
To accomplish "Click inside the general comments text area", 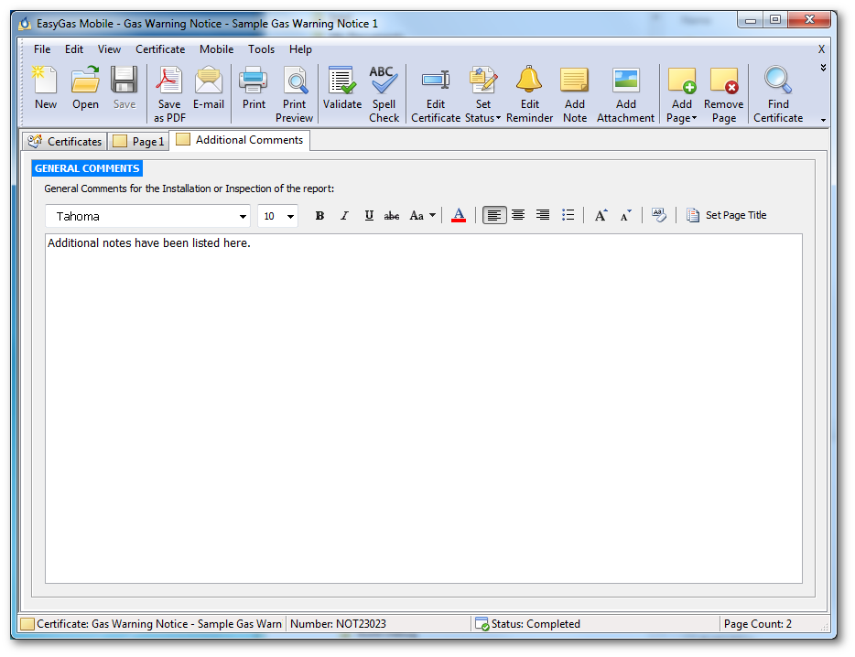I will click(x=424, y=408).
